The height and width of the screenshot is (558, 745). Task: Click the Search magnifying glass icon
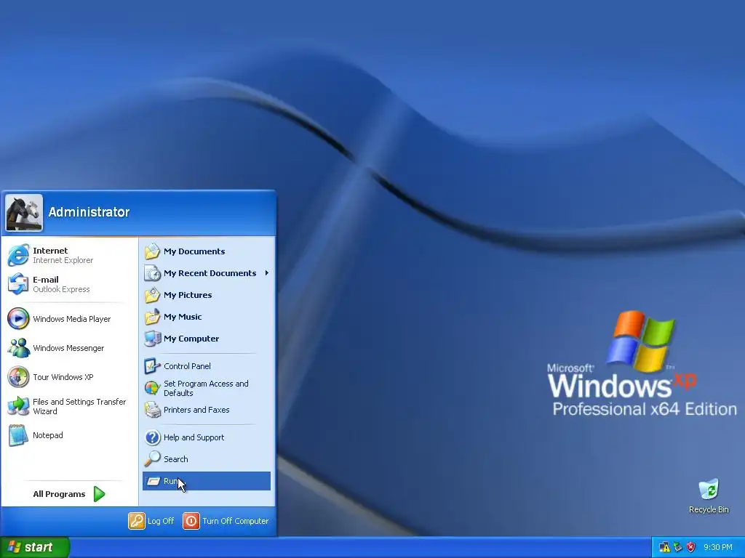point(153,459)
